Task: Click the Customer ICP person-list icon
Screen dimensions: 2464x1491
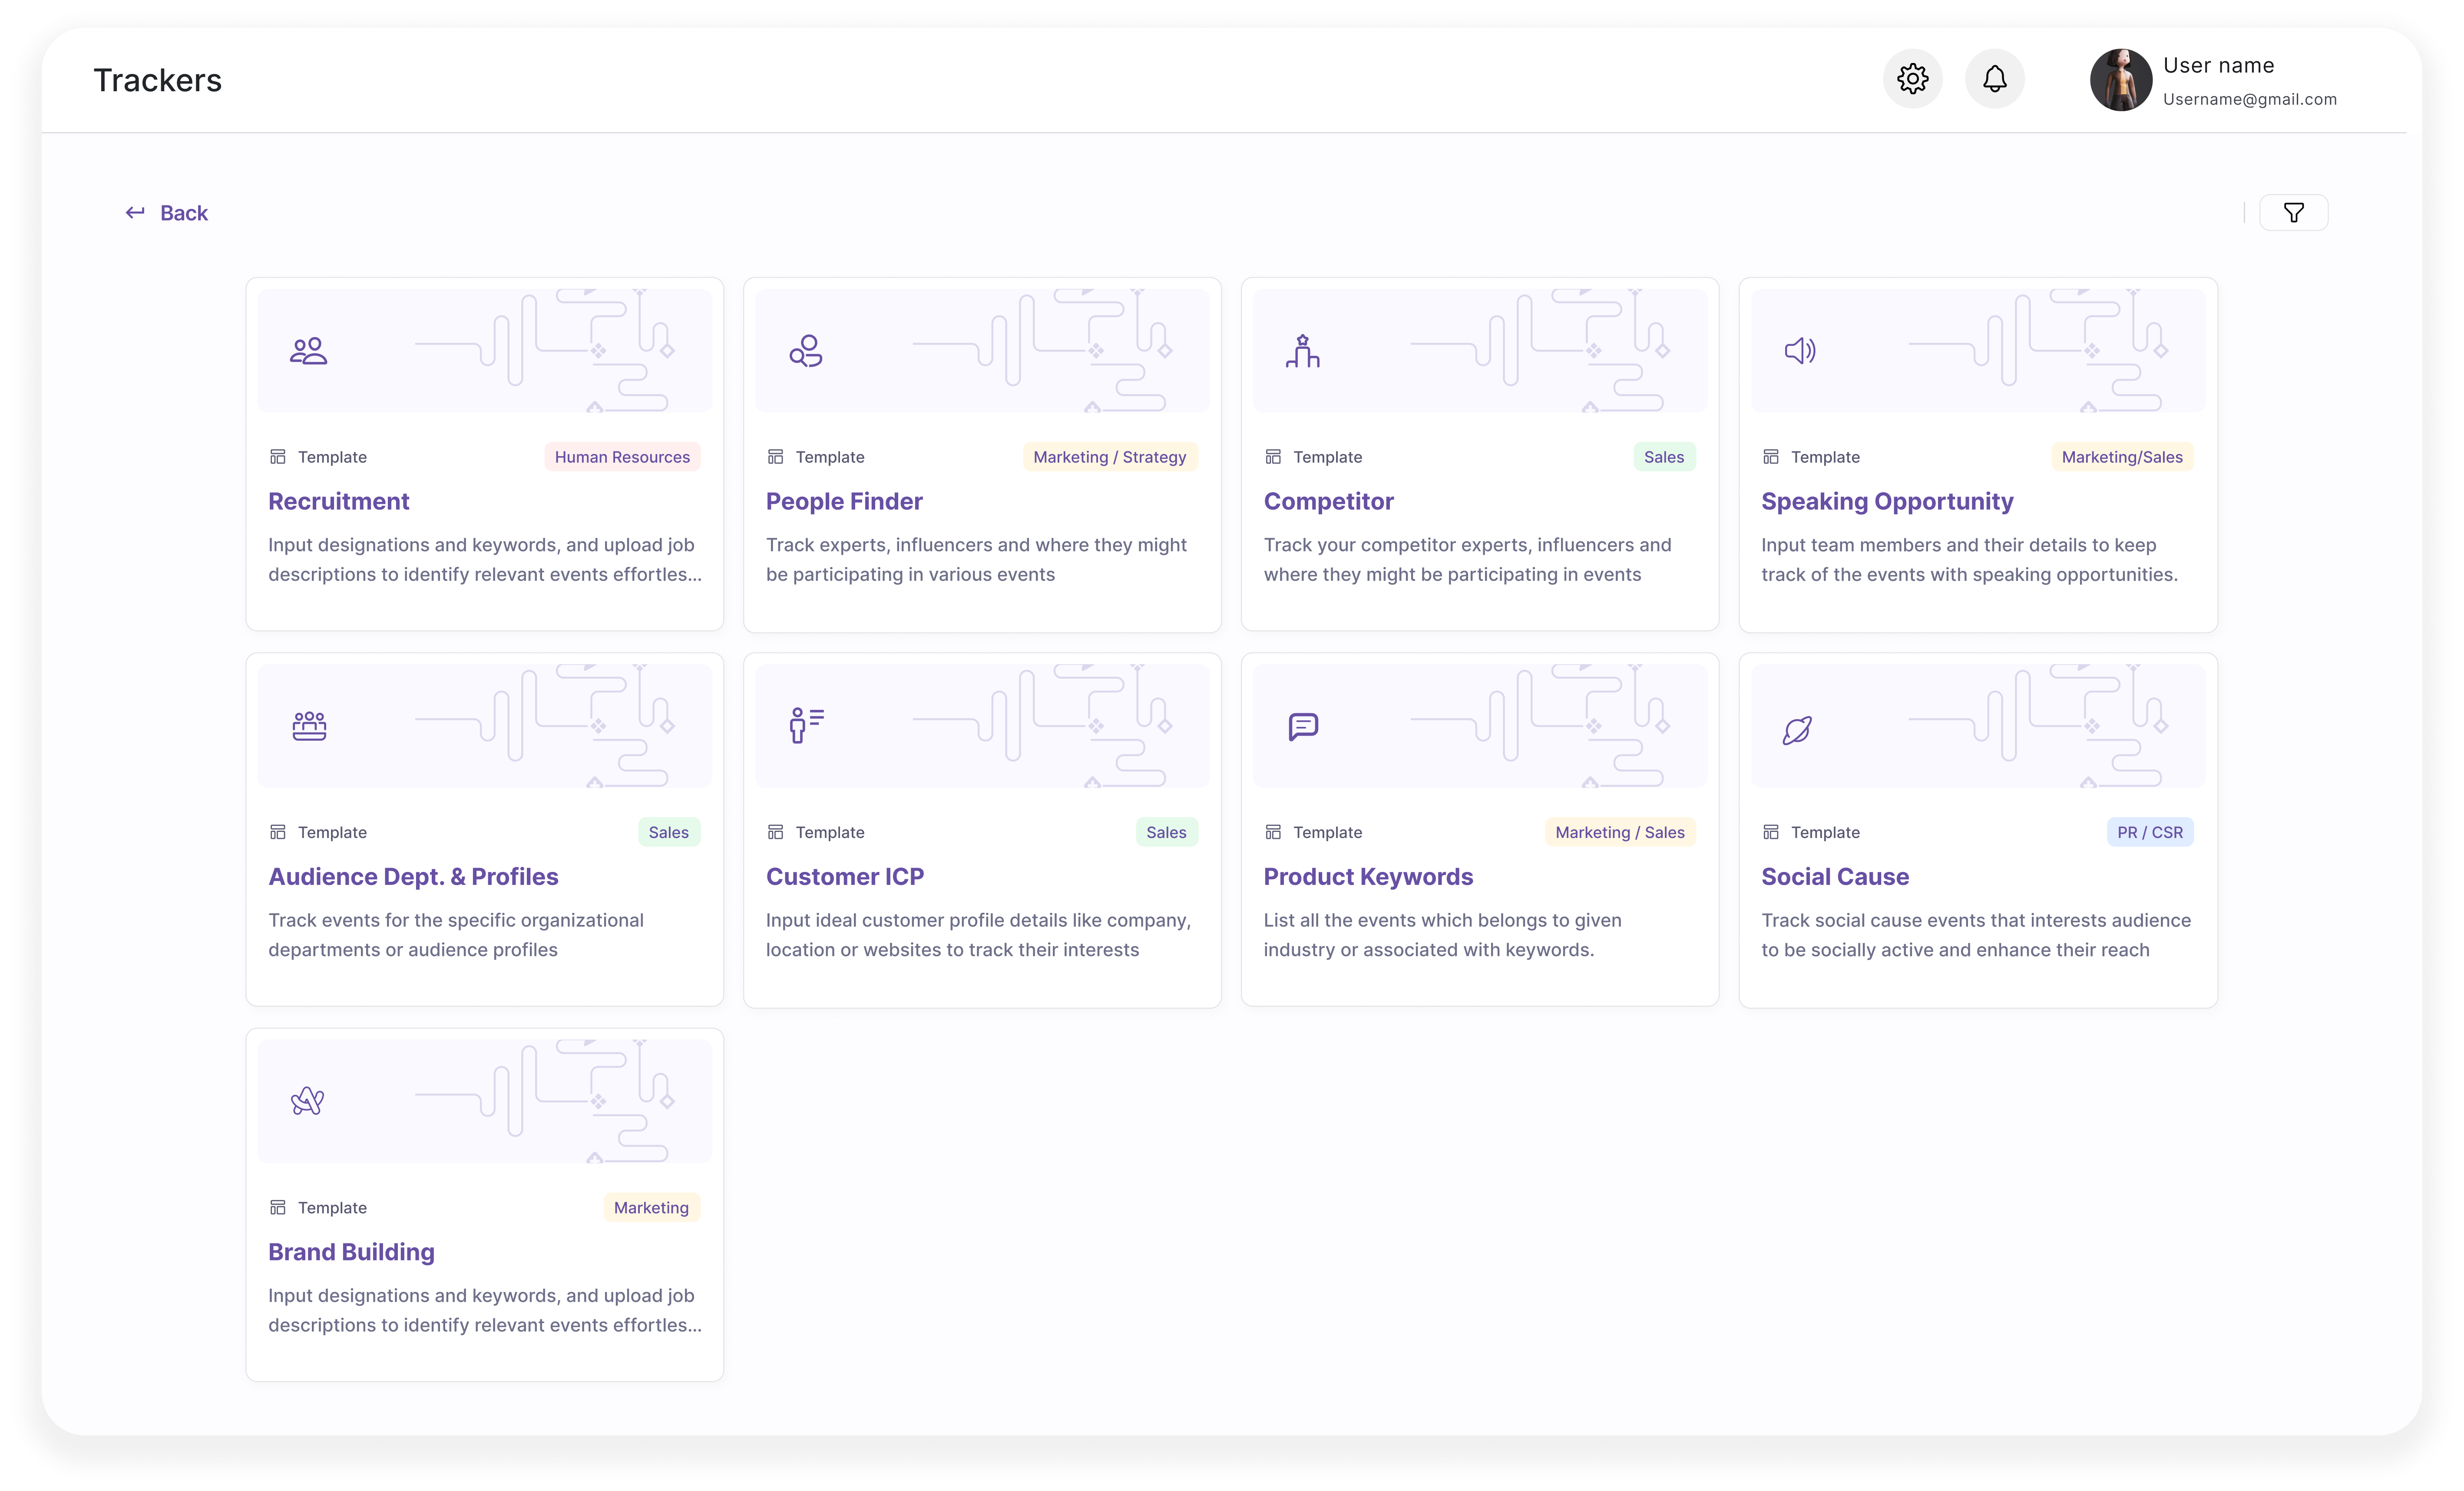Action: click(x=806, y=725)
